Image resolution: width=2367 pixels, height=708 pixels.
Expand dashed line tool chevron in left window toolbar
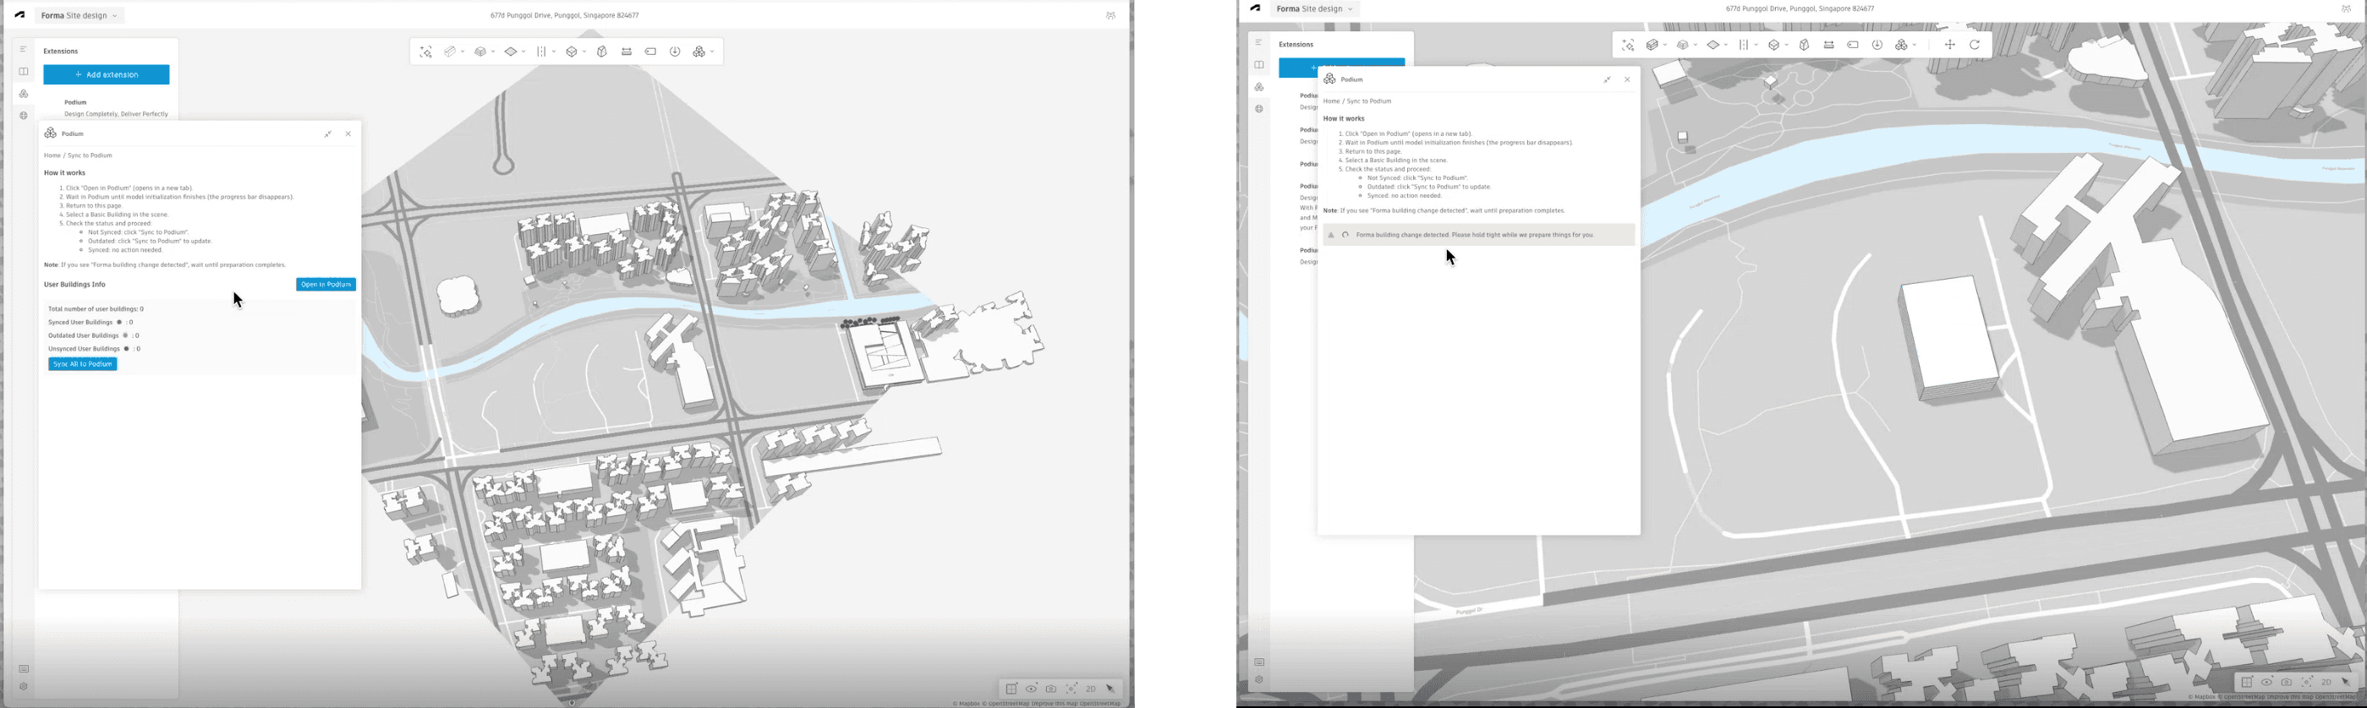[554, 52]
